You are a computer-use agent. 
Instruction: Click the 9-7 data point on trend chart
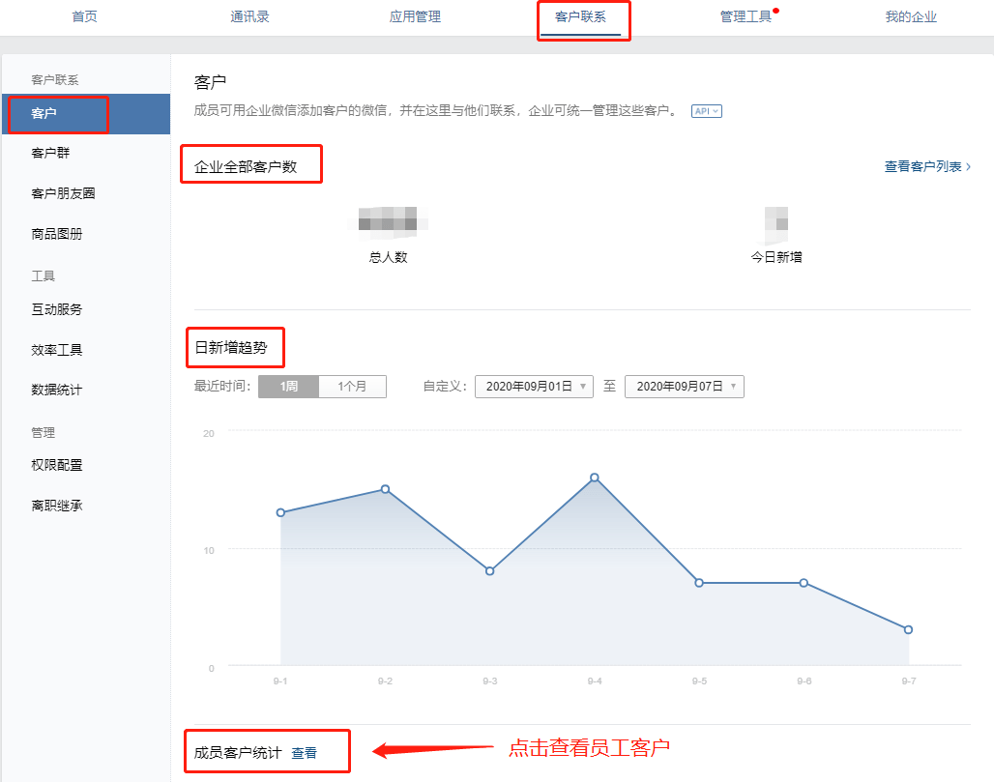(908, 629)
